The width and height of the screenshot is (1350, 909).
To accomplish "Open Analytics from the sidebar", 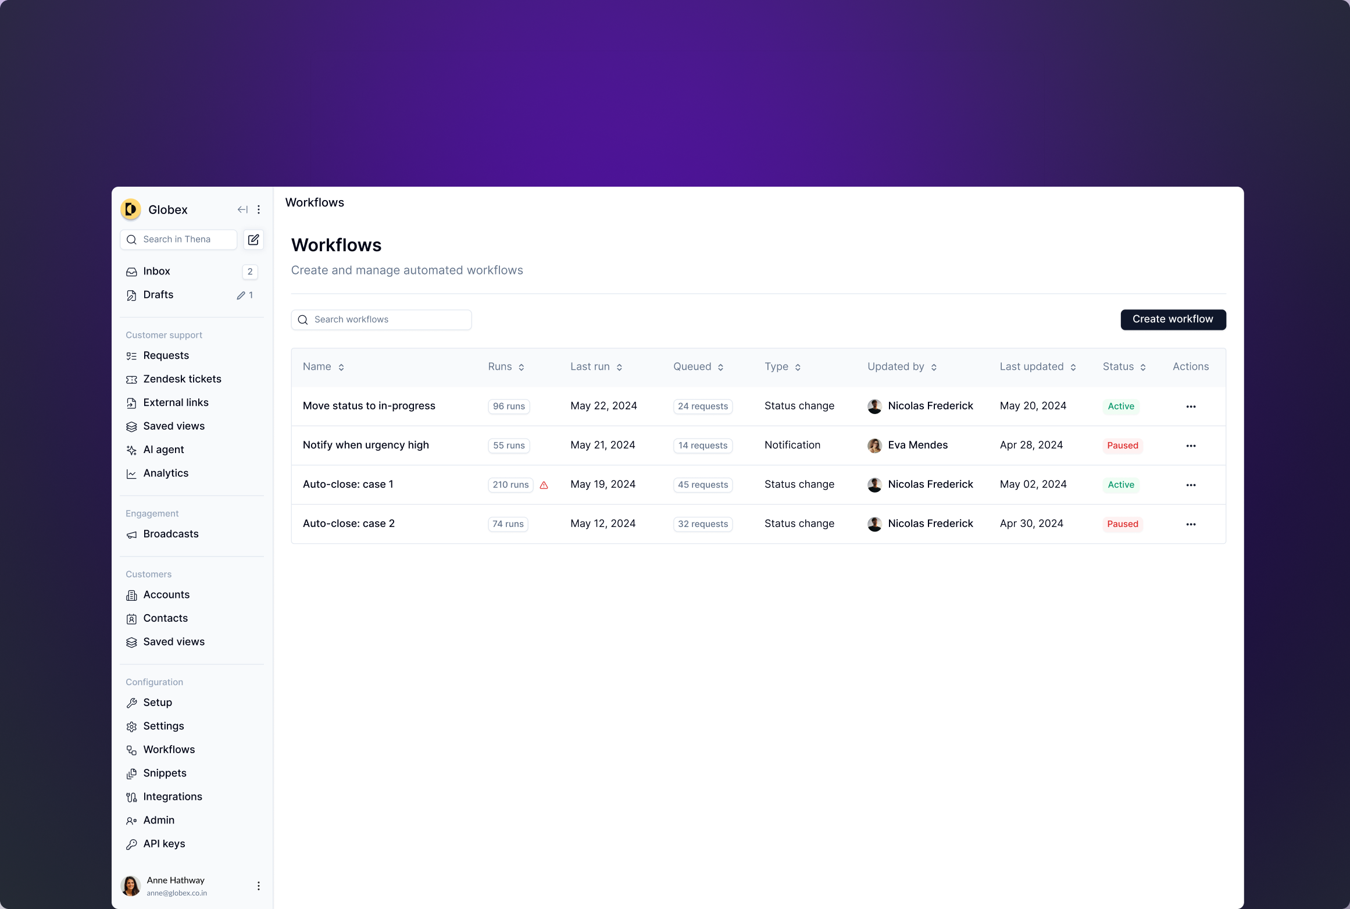I will click(166, 473).
